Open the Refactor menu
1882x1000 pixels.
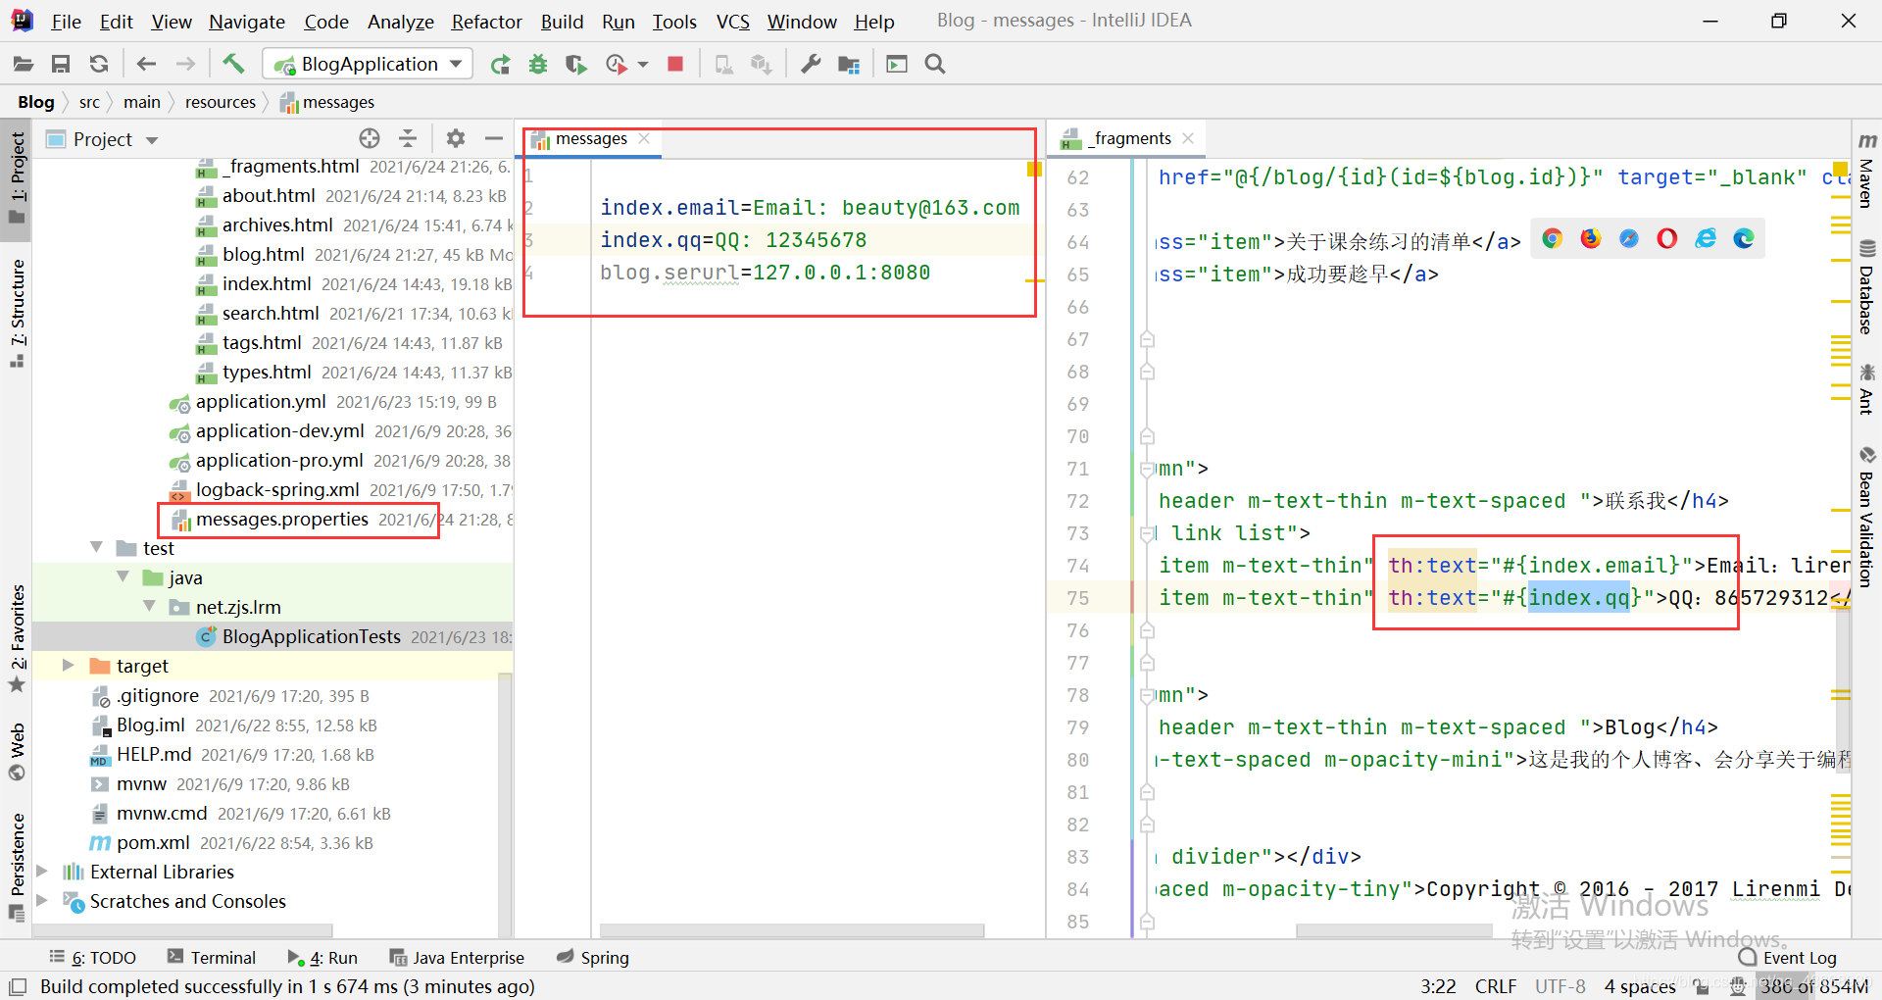tap(486, 21)
